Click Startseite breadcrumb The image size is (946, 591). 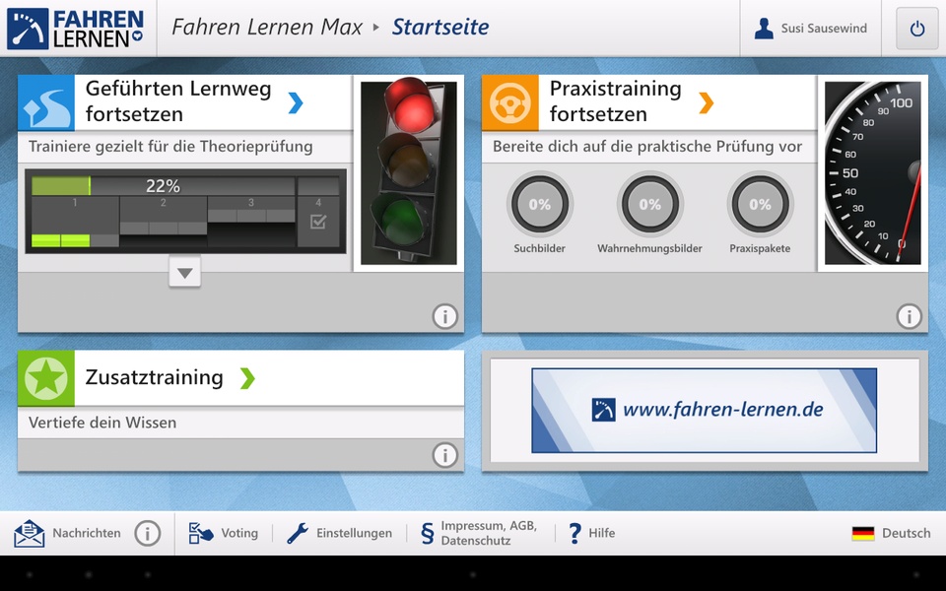tap(440, 28)
